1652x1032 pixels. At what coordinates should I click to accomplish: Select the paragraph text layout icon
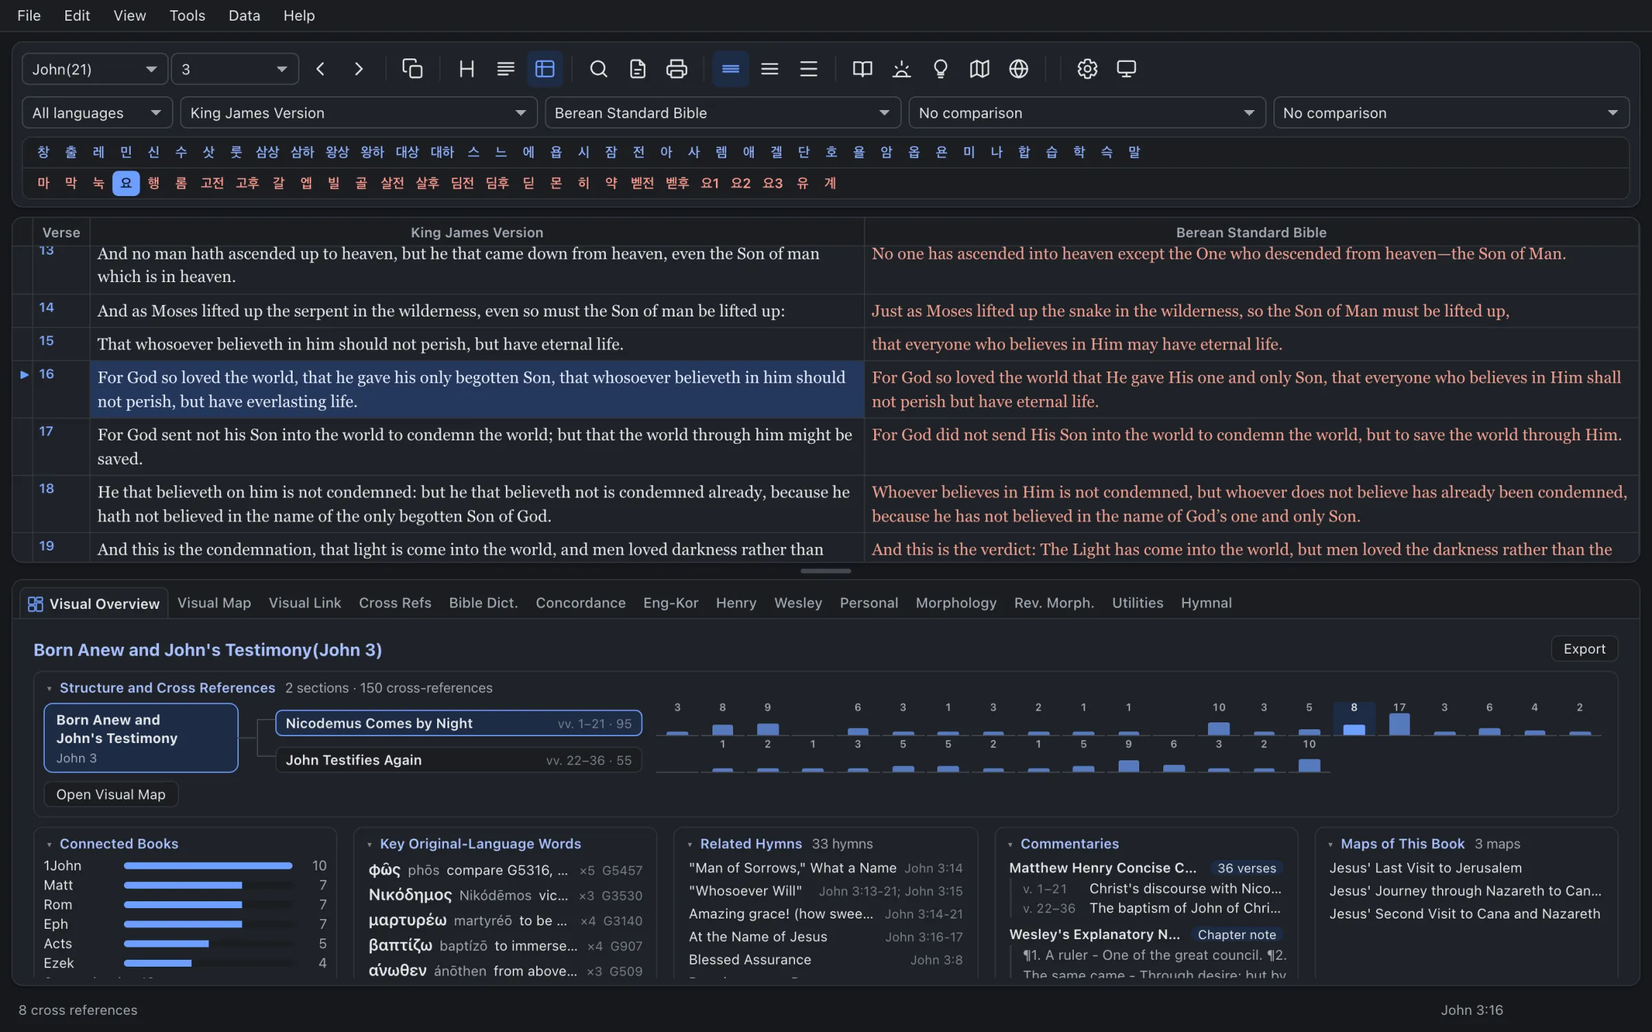pyautogui.click(x=506, y=69)
